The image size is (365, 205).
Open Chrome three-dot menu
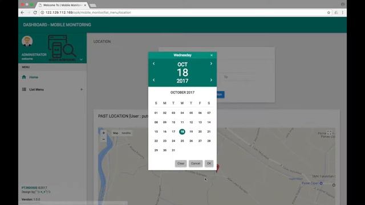pos(343,13)
